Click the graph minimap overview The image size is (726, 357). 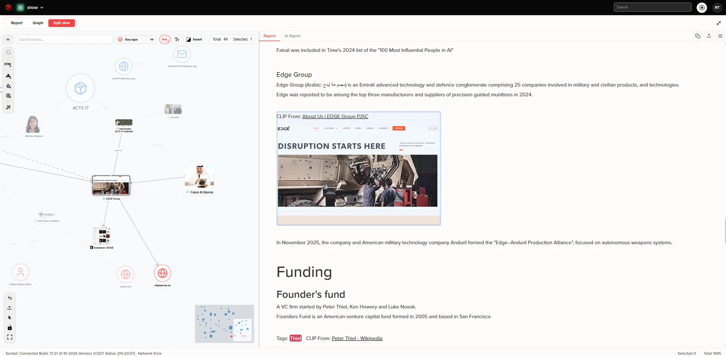click(x=224, y=324)
